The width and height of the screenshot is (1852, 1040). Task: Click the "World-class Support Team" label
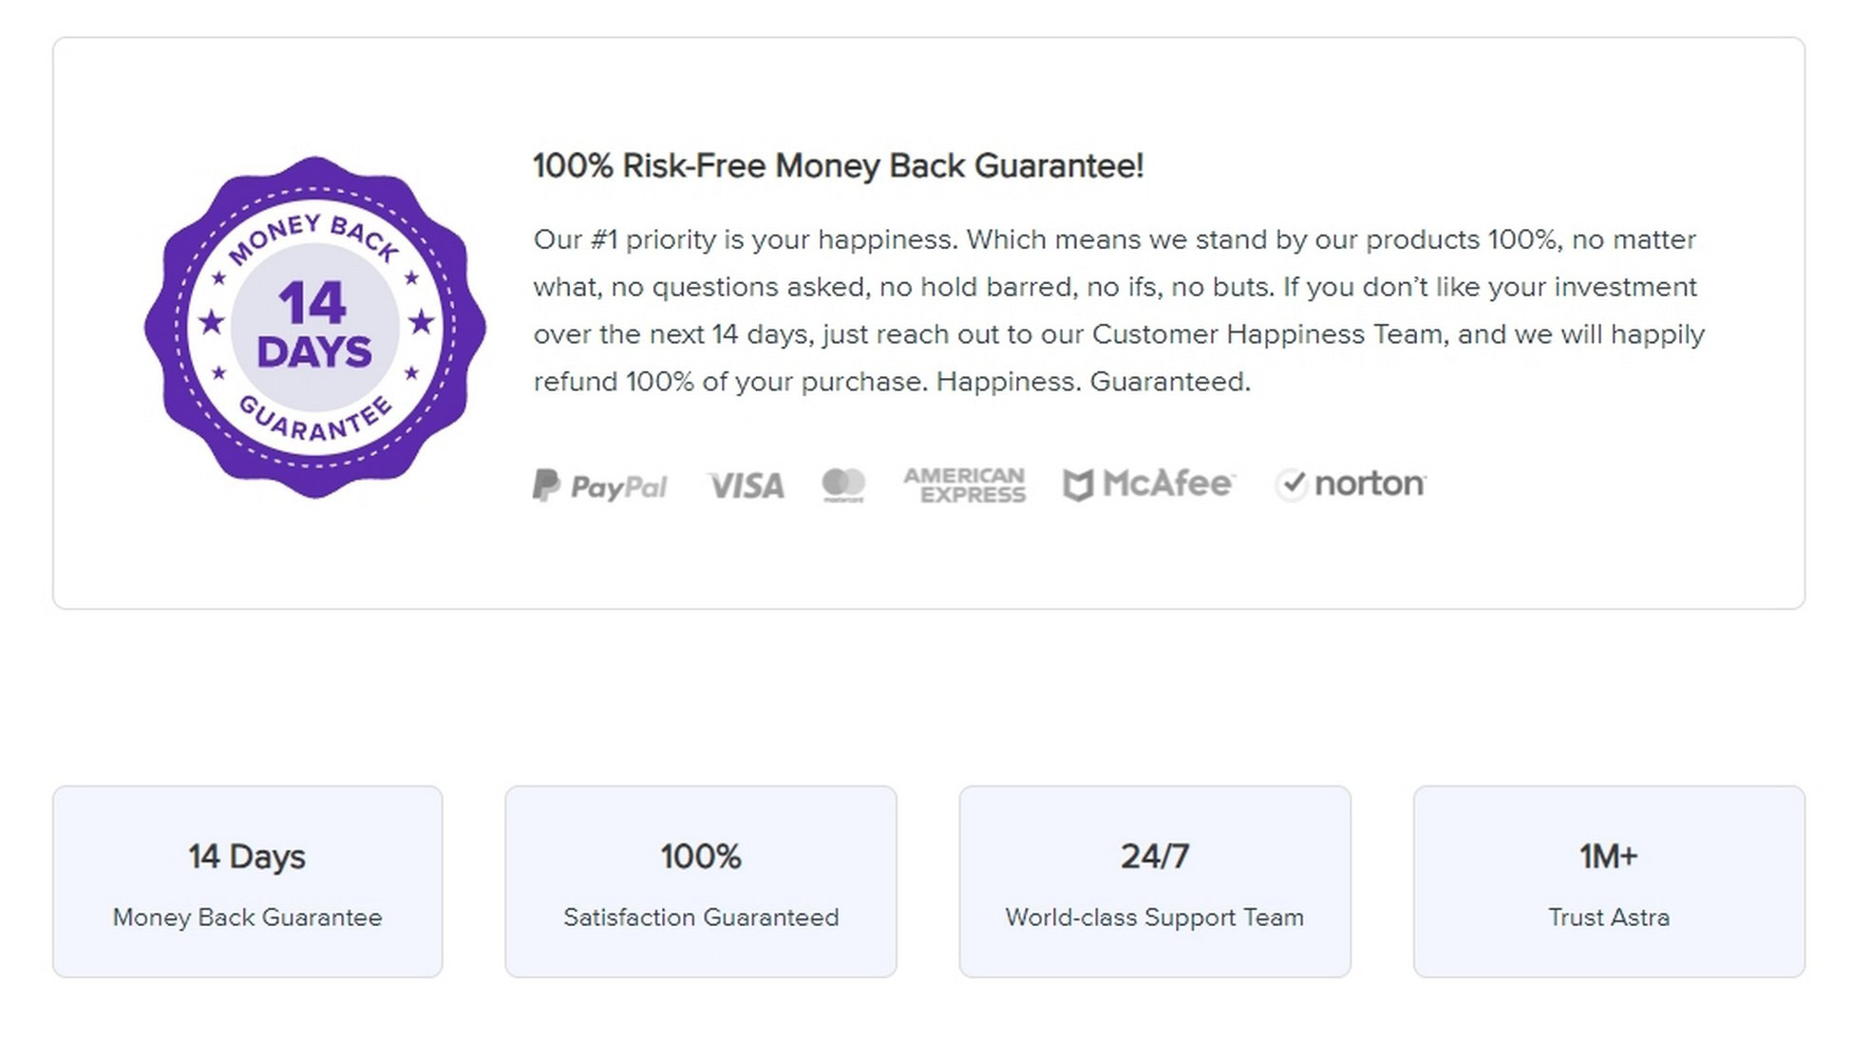tap(1155, 917)
